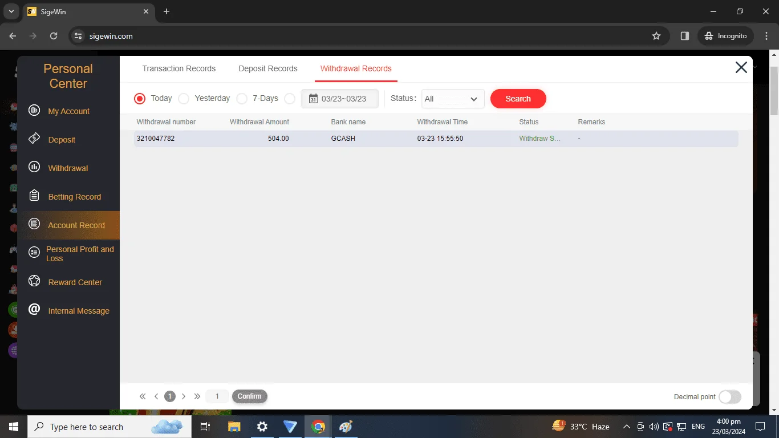The width and height of the screenshot is (779, 438).
Task: Click withdrawal time 03-23 15:55:50
Action: [x=440, y=139]
